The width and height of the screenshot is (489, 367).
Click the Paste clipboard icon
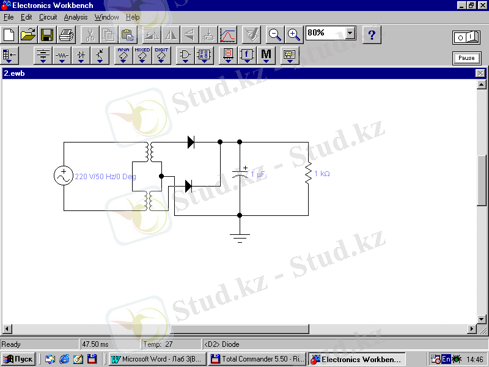[128, 35]
